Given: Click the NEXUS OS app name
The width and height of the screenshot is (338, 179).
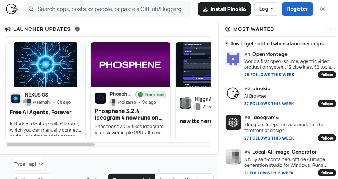Looking at the screenshot, I should (x=37, y=95).
